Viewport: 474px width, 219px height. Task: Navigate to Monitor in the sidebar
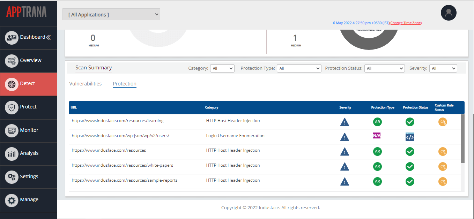29,130
